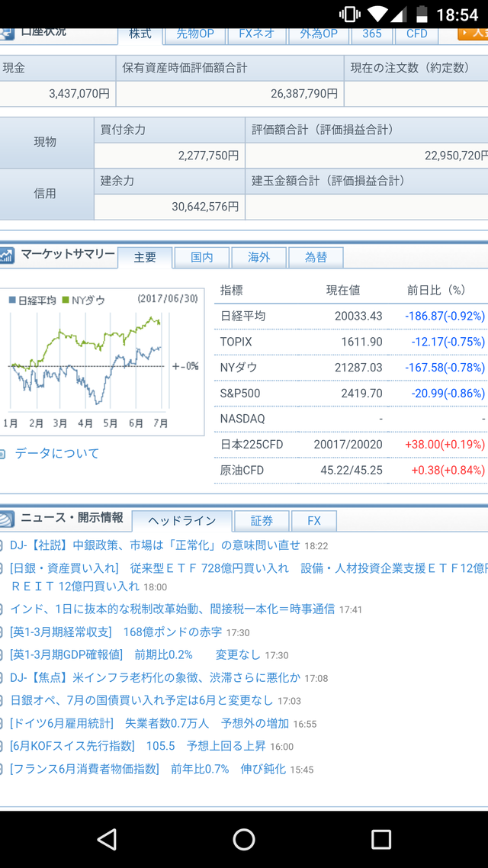Tap the Android home circle button

(243, 839)
